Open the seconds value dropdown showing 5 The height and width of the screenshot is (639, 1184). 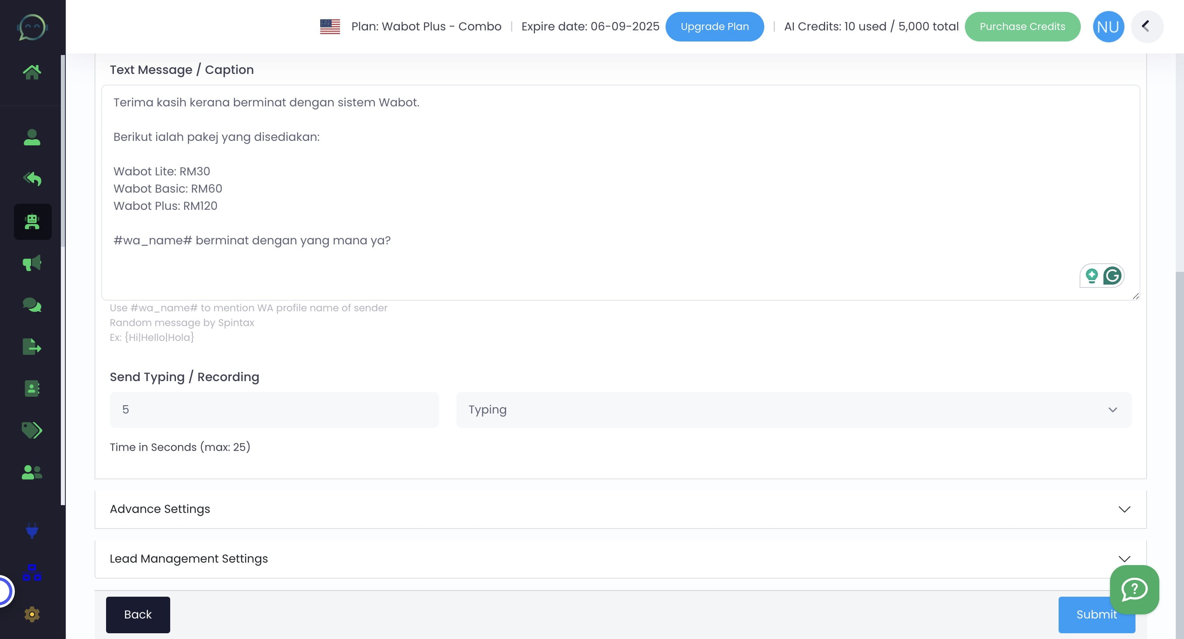tap(274, 409)
